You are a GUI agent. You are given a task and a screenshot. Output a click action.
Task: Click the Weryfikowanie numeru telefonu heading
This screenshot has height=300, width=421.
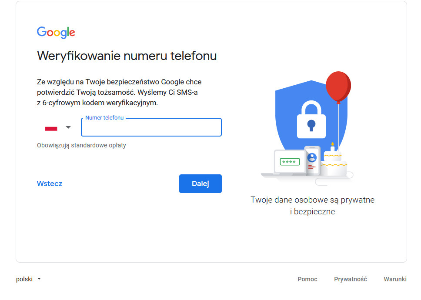127,56
